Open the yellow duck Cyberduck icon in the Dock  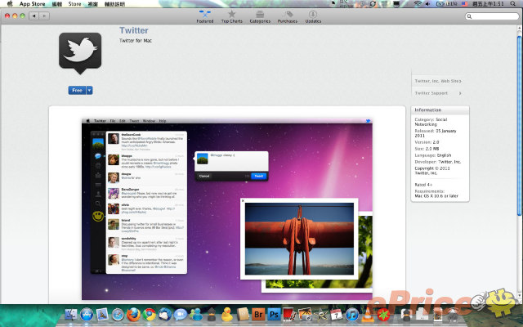click(x=227, y=314)
